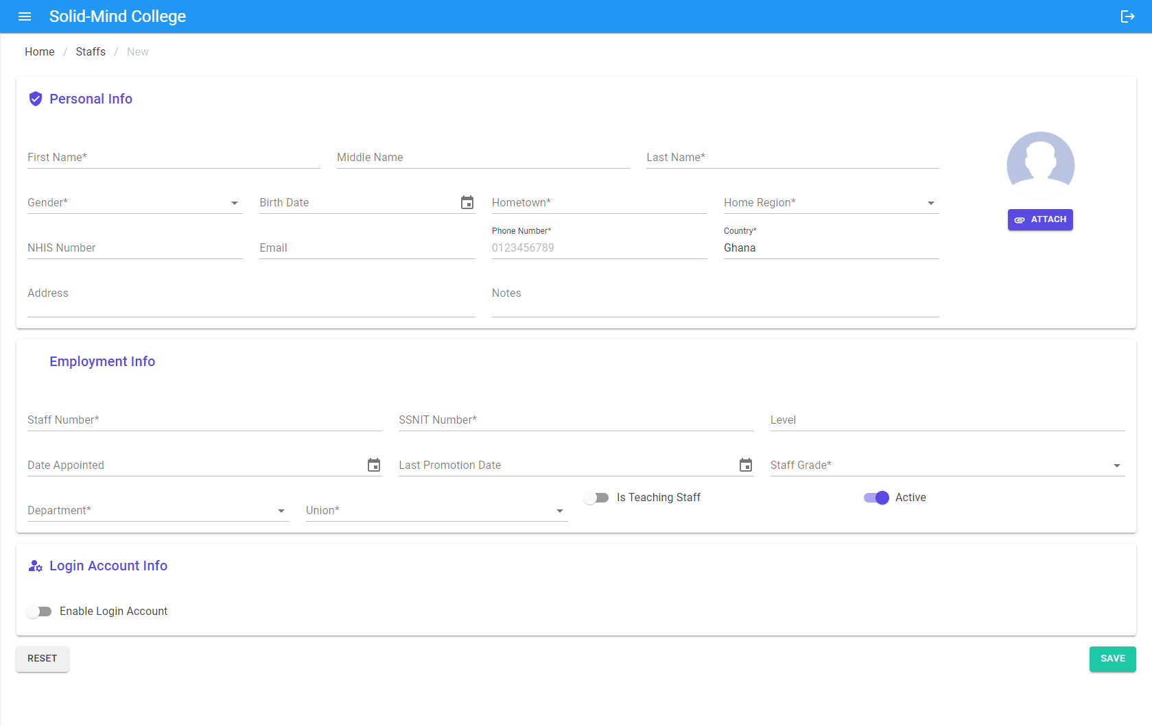The height and width of the screenshot is (726, 1152).
Task: Click the Personal Info heading text
Action: pos(91,99)
